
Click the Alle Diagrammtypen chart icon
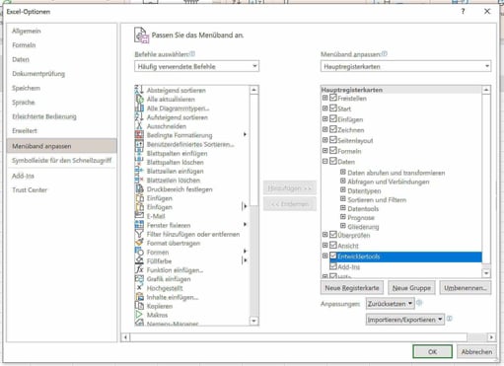point(139,108)
